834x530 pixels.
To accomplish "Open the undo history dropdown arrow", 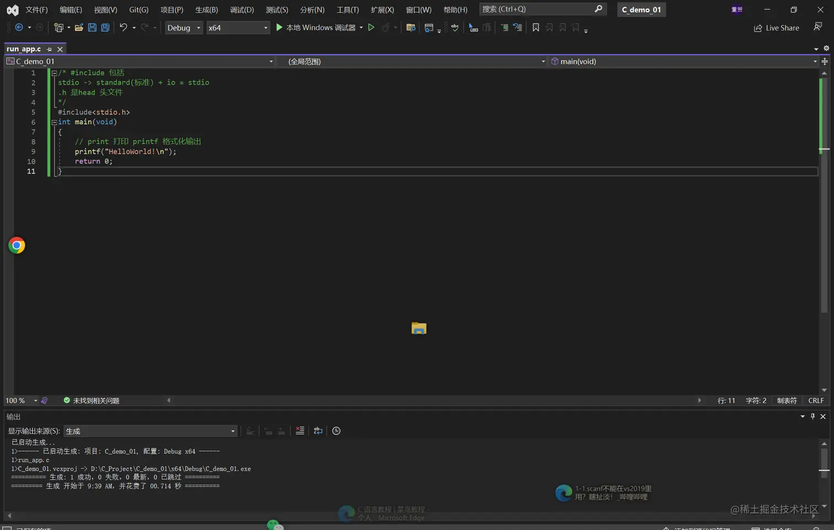I will pos(134,28).
